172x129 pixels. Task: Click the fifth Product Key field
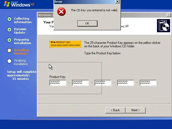148,83
